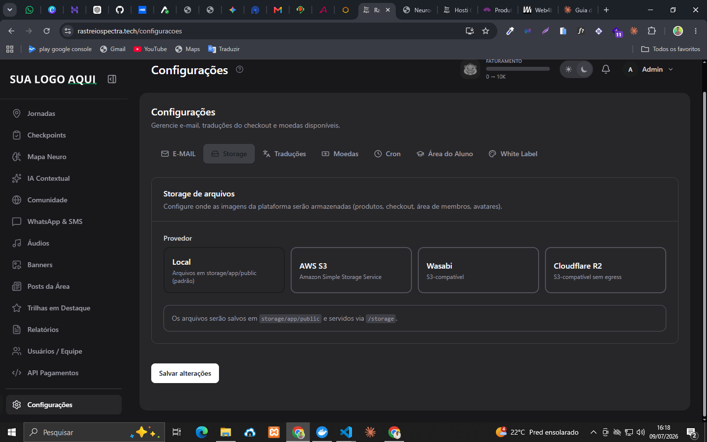707x442 pixels.
Task: Switch to light mode sun toggle
Action: click(569, 69)
